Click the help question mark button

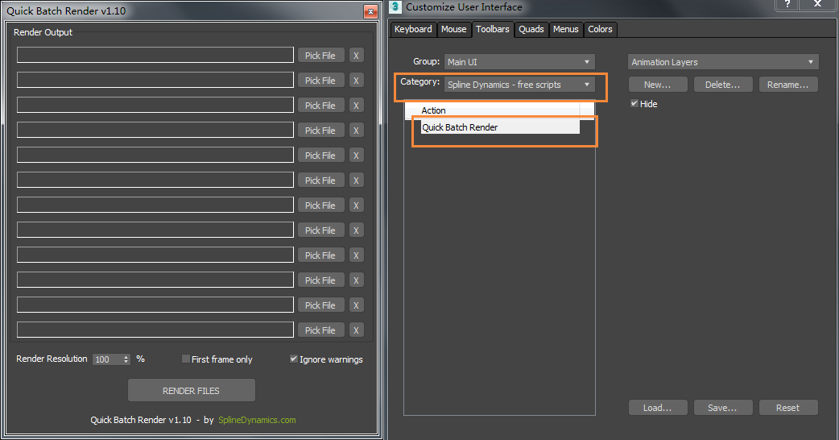787,5
